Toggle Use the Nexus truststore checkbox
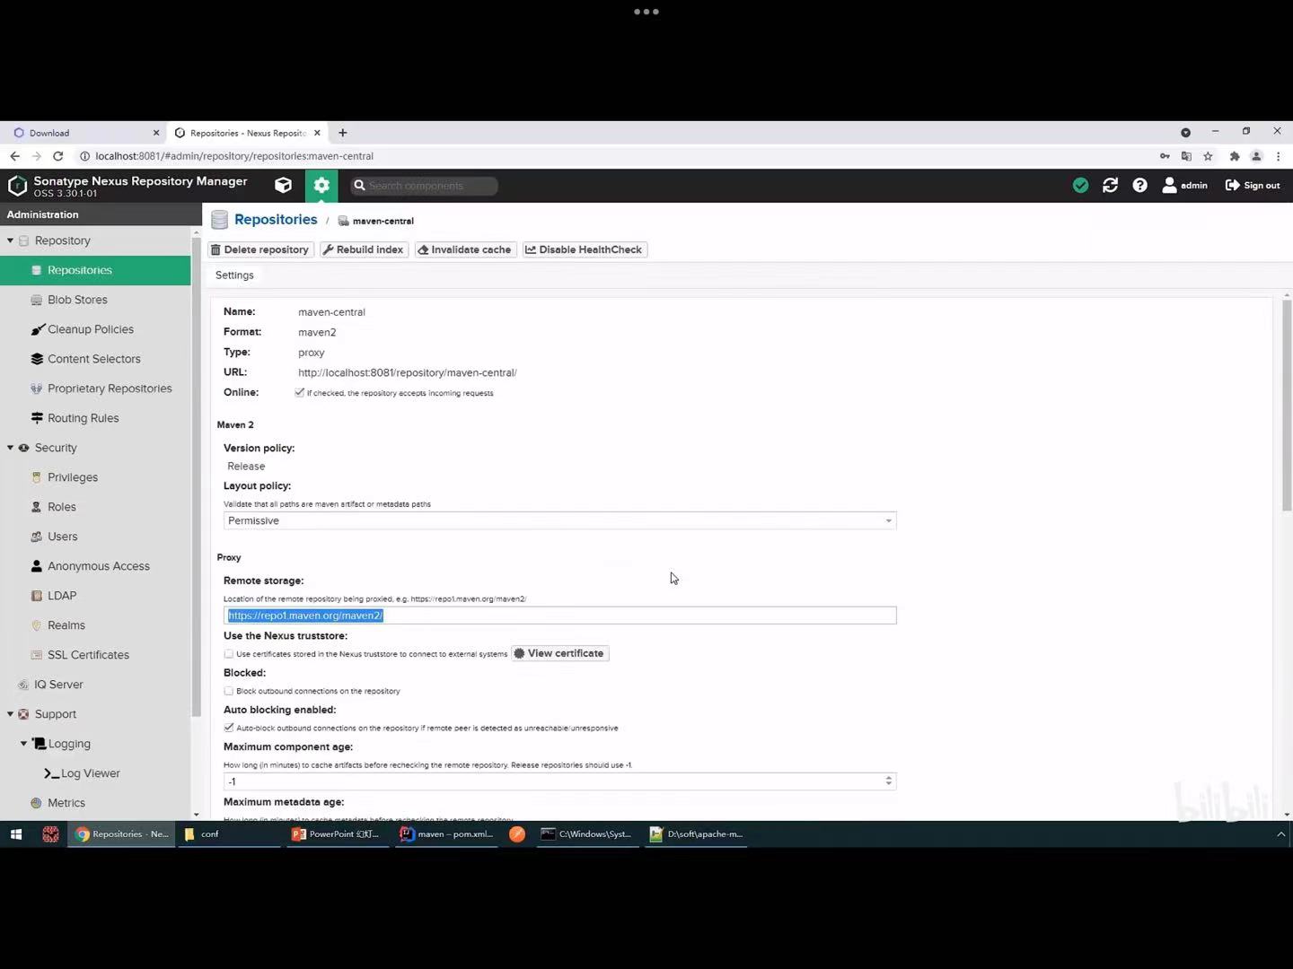 coord(229,654)
